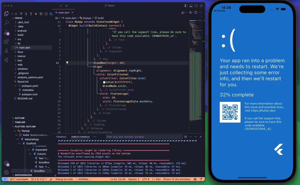Screen dimensions: 300x185
Task: Trigger Hot Reload lightning bolt
Action: click(x=36, y=14)
